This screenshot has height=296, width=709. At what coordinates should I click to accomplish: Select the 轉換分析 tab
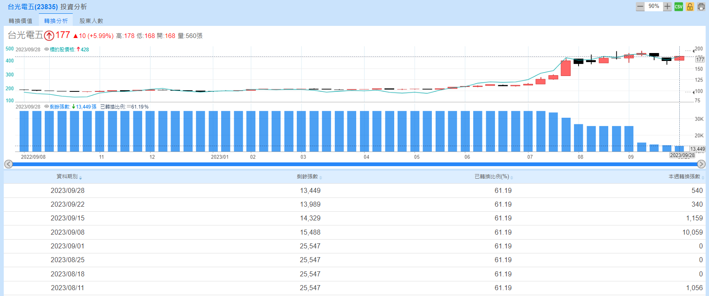pos(56,21)
